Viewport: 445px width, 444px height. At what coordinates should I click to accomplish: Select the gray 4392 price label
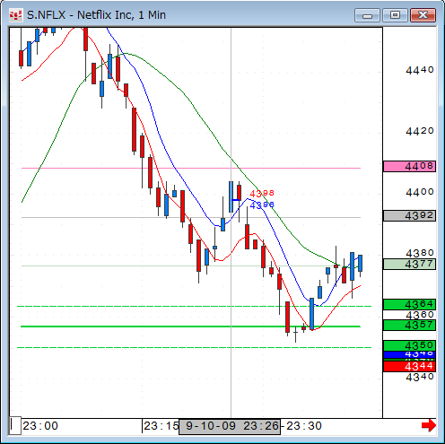pyautogui.click(x=409, y=215)
